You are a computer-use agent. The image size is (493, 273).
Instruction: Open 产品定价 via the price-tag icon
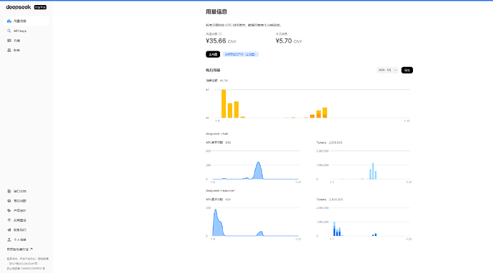9,210
